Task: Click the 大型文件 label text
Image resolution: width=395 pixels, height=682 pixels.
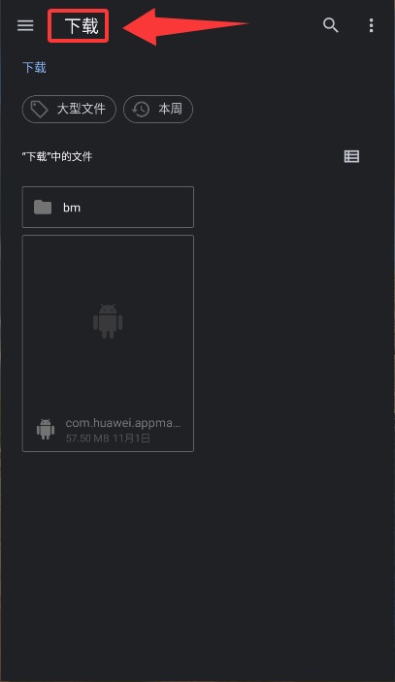Action: click(x=82, y=109)
